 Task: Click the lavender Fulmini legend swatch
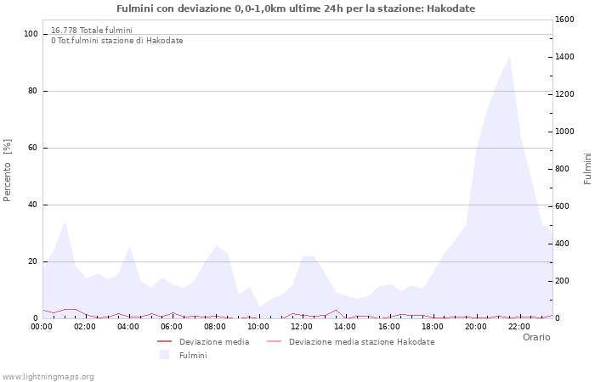[x=164, y=355]
